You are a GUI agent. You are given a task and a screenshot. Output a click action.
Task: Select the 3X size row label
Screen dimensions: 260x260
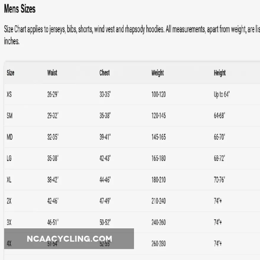click(9, 222)
